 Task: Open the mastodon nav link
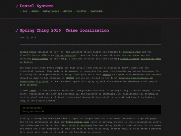(97, 11)
